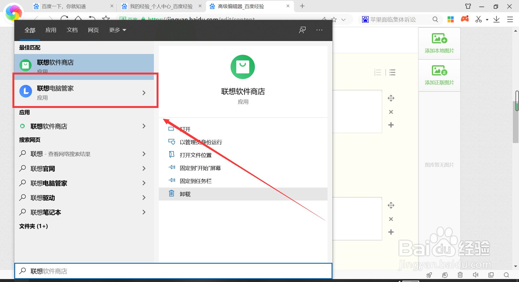This screenshot has width=519, height=282.
Task: Click the plus icon under the image block
Action: pyautogui.click(x=391, y=125)
